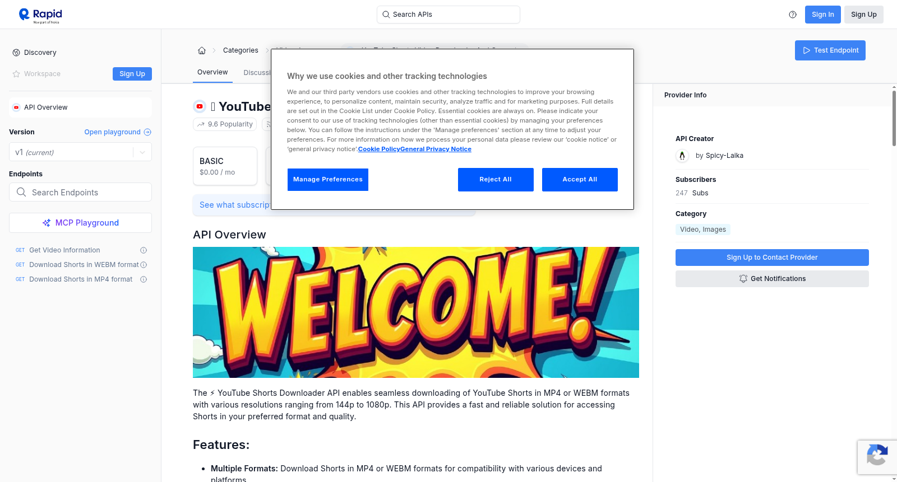Click the API Overview YouTube icon
The width and height of the screenshot is (897, 482).
click(x=16, y=107)
